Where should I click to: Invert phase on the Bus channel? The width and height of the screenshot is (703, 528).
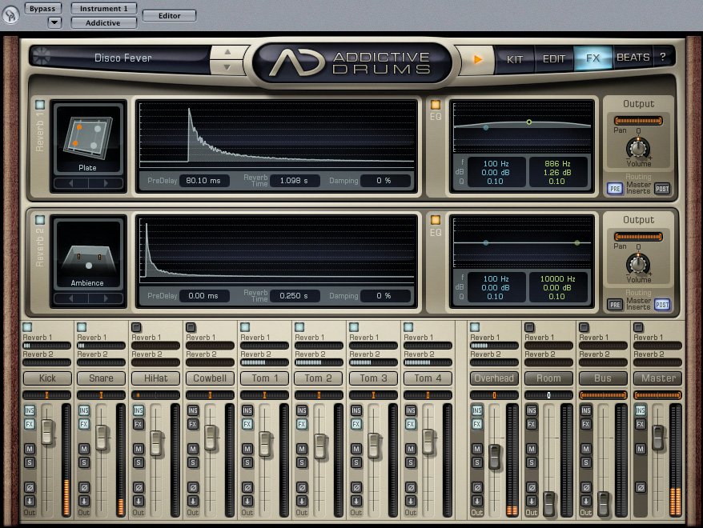click(x=586, y=487)
